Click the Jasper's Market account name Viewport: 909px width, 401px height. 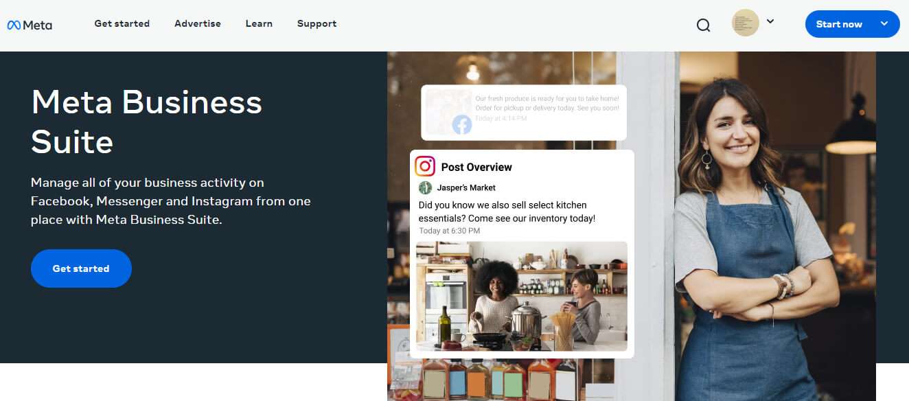point(466,187)
